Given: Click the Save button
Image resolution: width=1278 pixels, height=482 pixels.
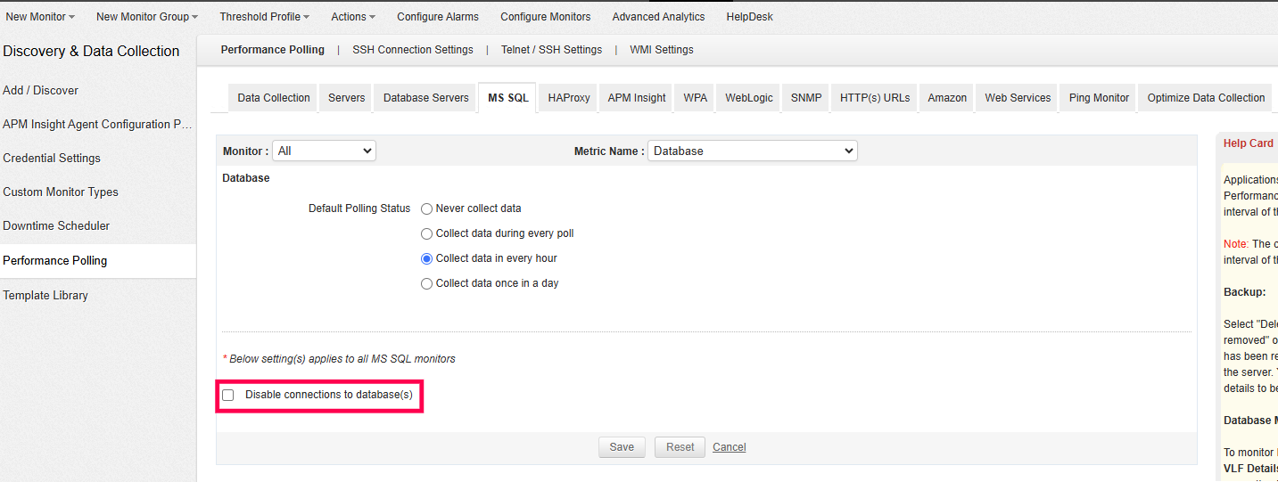Looking at the screenshot, I should 622,447.
